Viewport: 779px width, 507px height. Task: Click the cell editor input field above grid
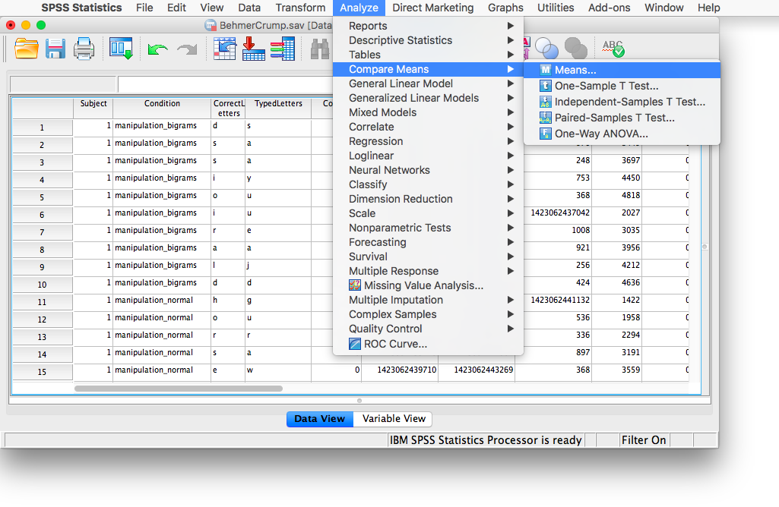(224, 84)
